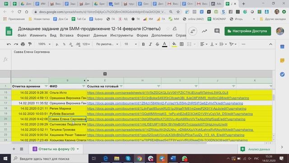Screen dimensions: 289x163
Task: Open Google Keep side panel icon
Action: point(282,60)
